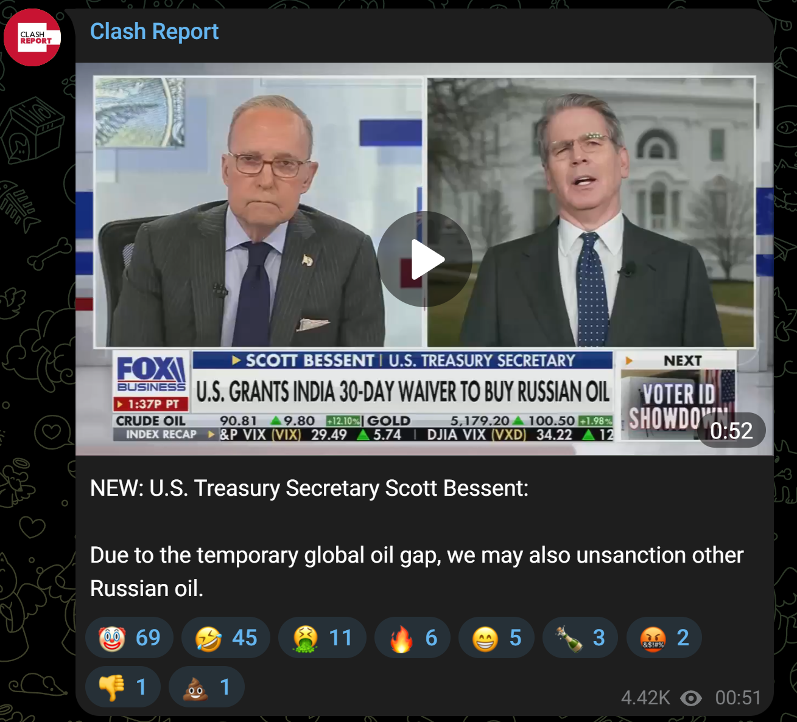797x722 pixels.
Task: Click Larry Kudlow's side of the video
Action: coord(258,212)
